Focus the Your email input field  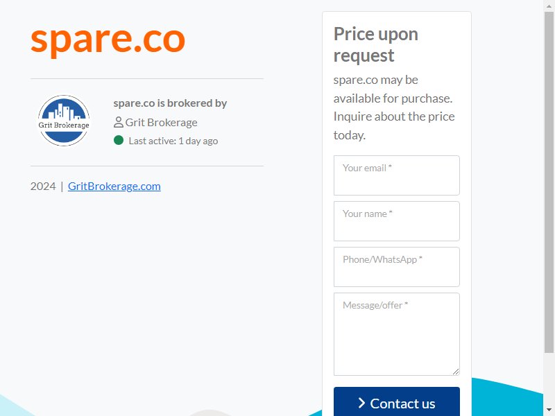click(x=396, y=175)
